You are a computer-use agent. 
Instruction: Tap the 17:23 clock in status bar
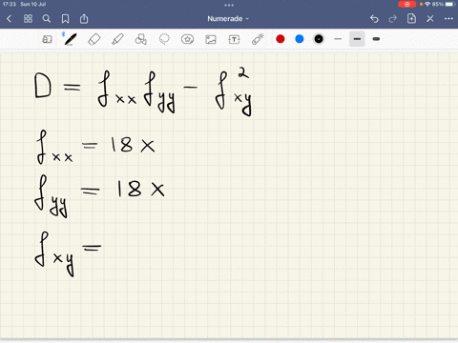(x=10, y=4)
